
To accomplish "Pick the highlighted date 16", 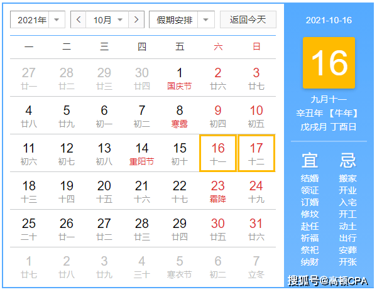I will point(218,153).
